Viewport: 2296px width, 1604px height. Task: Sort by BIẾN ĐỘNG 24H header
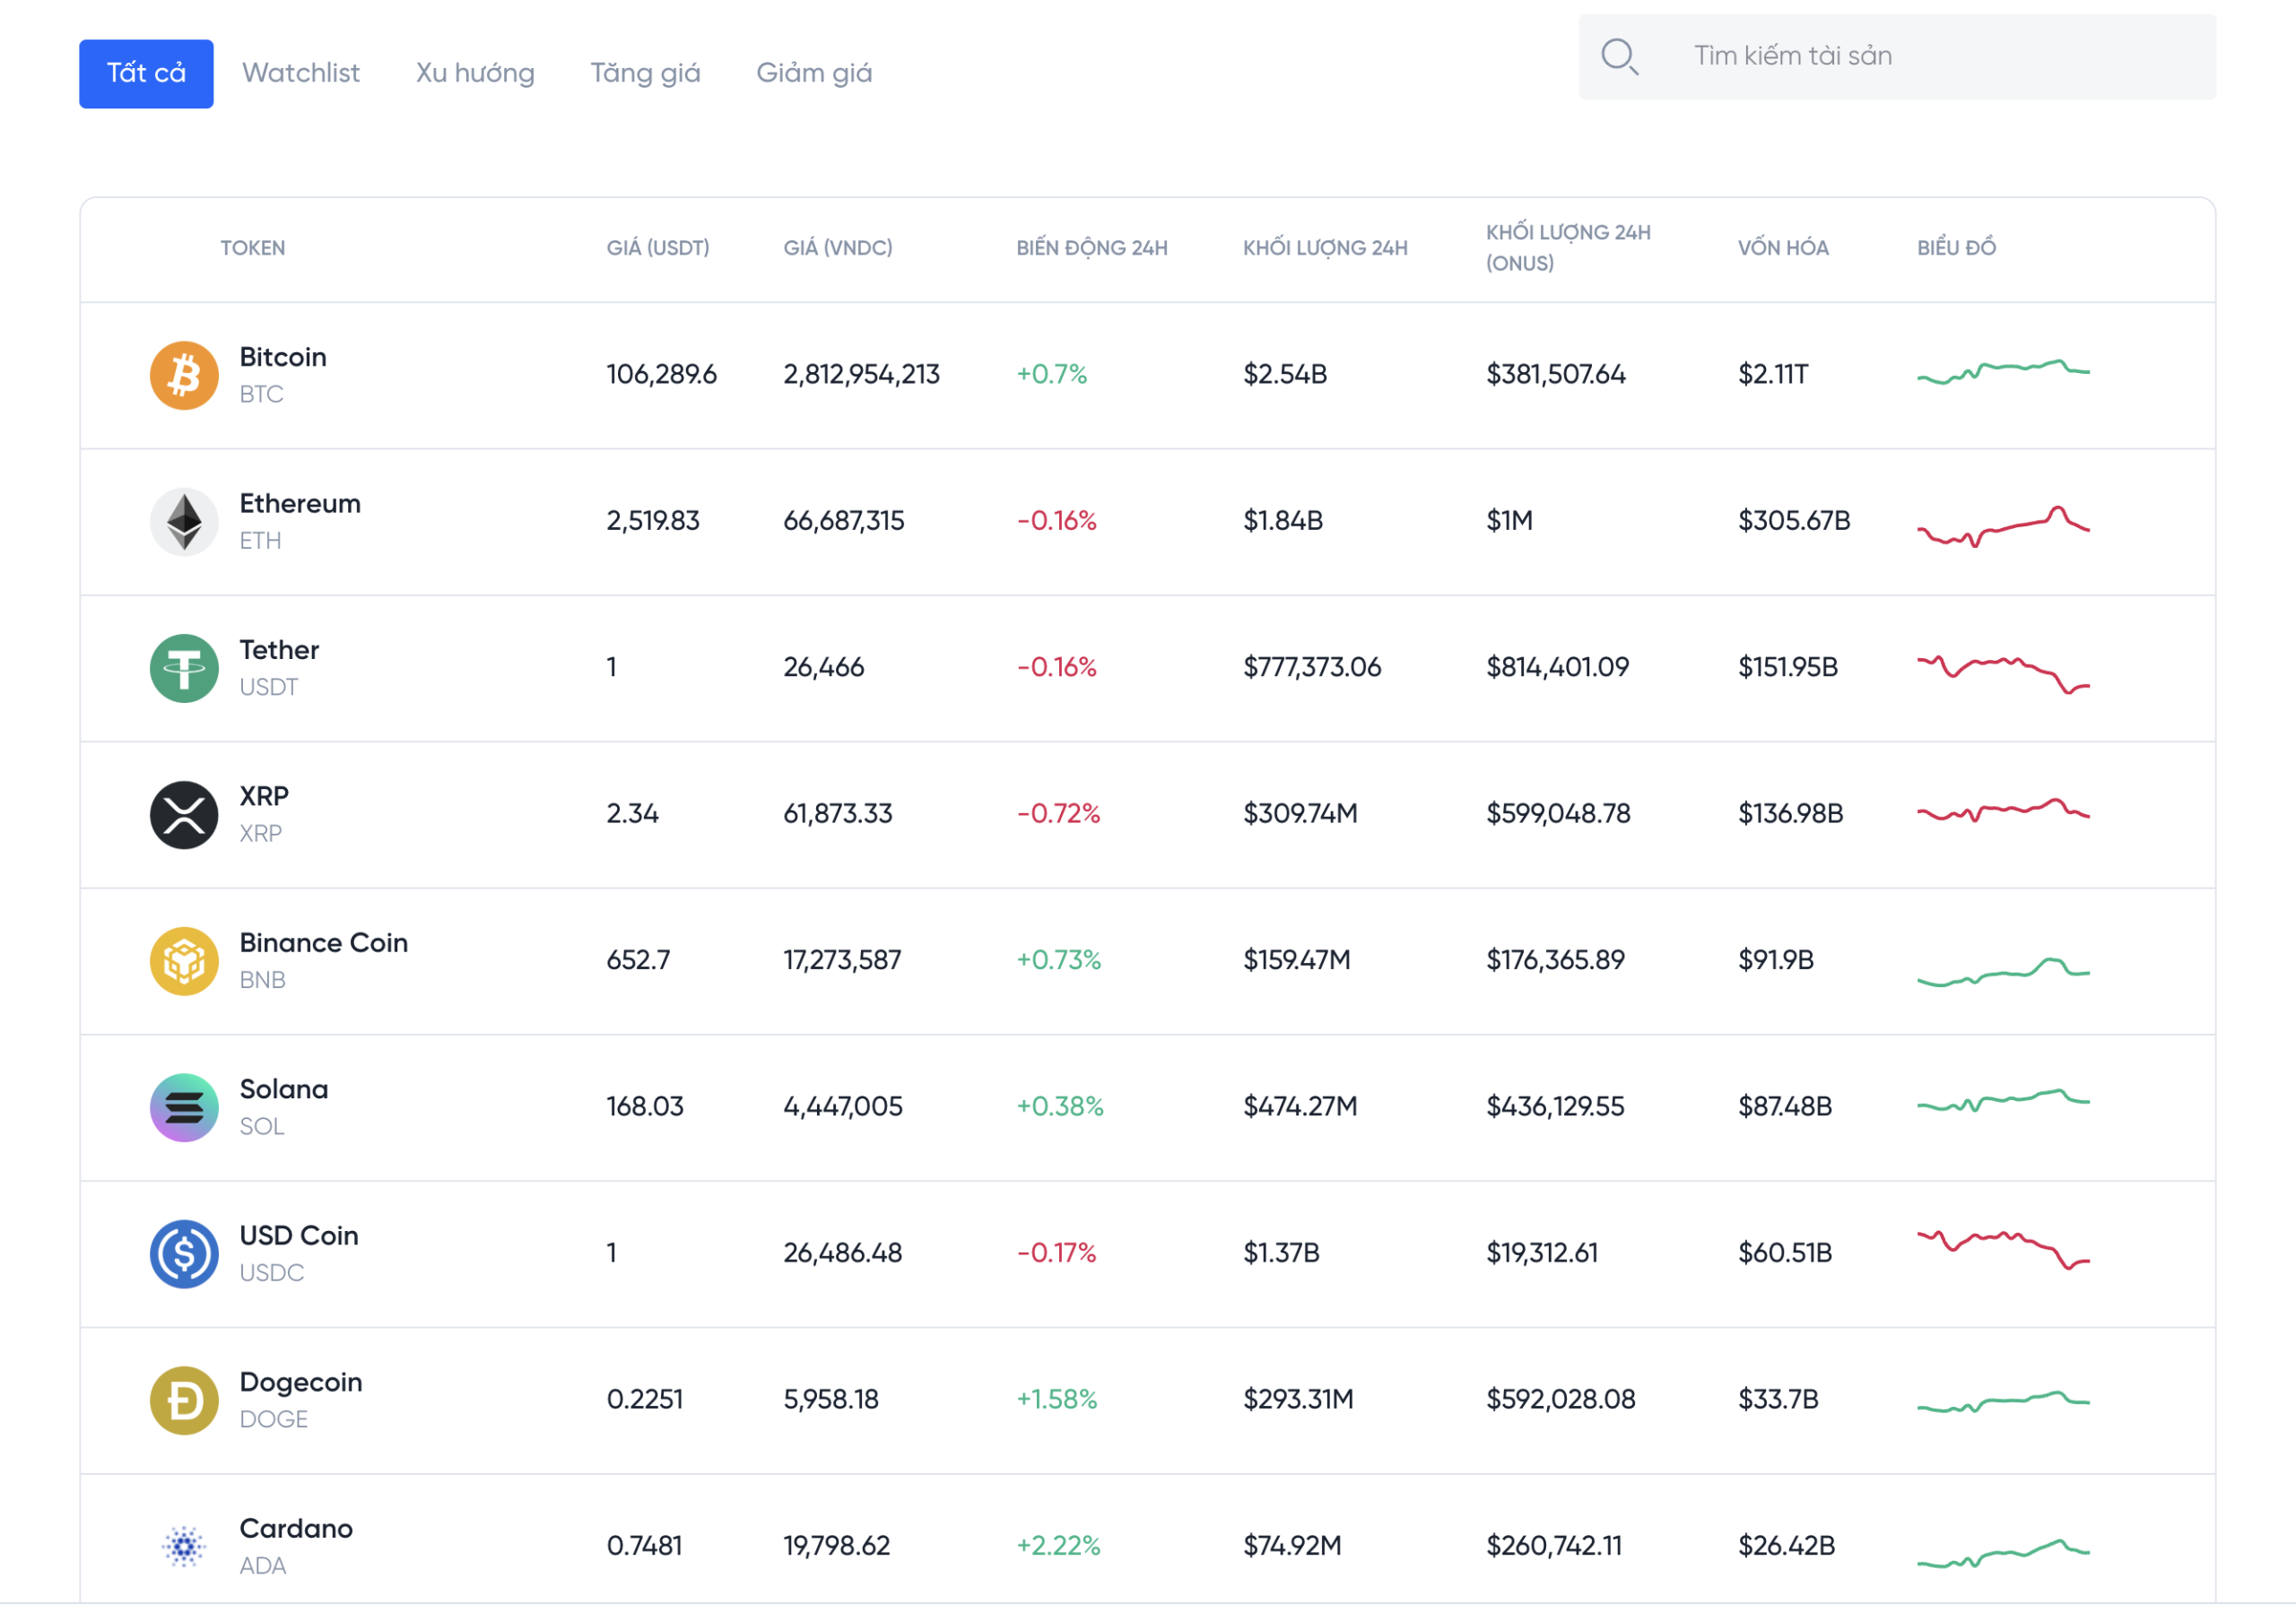(1092, 247)
